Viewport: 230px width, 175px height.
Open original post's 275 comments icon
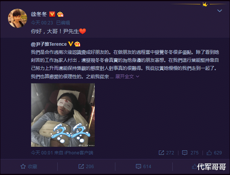(190, 153)
